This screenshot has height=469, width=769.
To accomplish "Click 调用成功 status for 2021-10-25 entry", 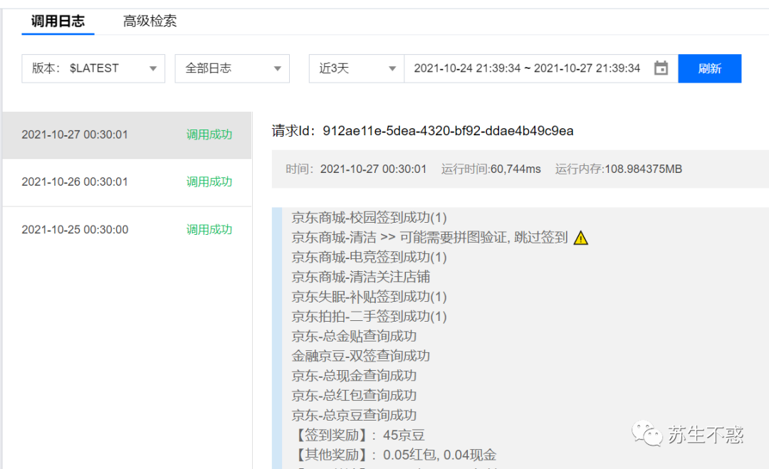I will tap(209, 230).
